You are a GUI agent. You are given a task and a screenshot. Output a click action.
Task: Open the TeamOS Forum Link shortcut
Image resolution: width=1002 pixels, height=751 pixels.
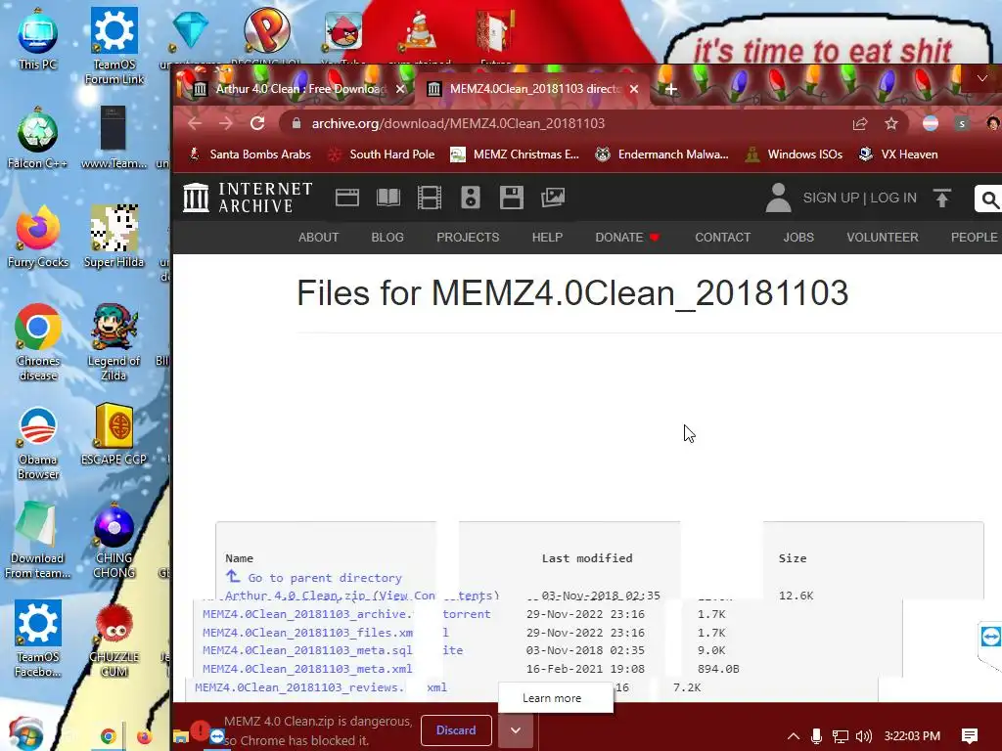pos(114,45)
